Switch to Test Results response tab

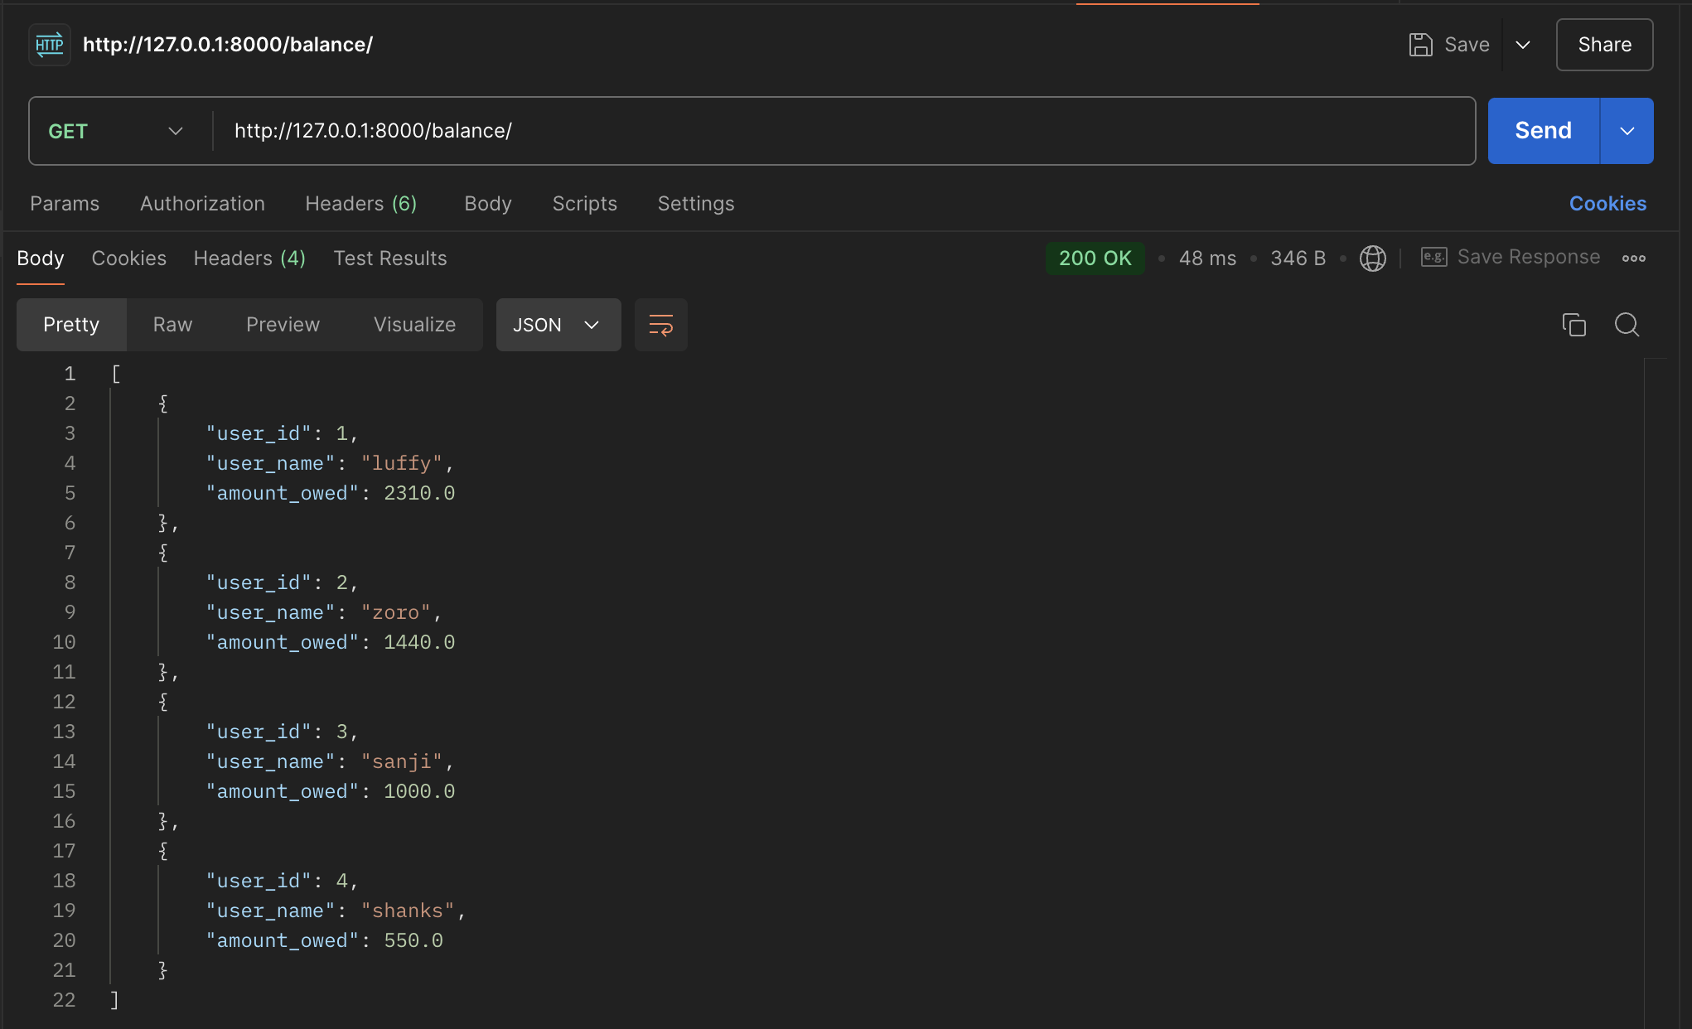pos(389,258)
